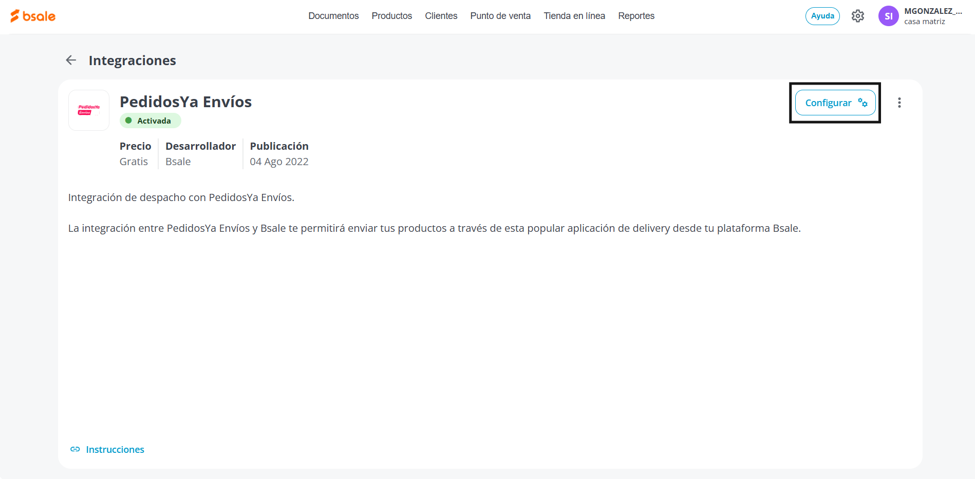
Task: Click the Bsale developer value
Action: 178,162
